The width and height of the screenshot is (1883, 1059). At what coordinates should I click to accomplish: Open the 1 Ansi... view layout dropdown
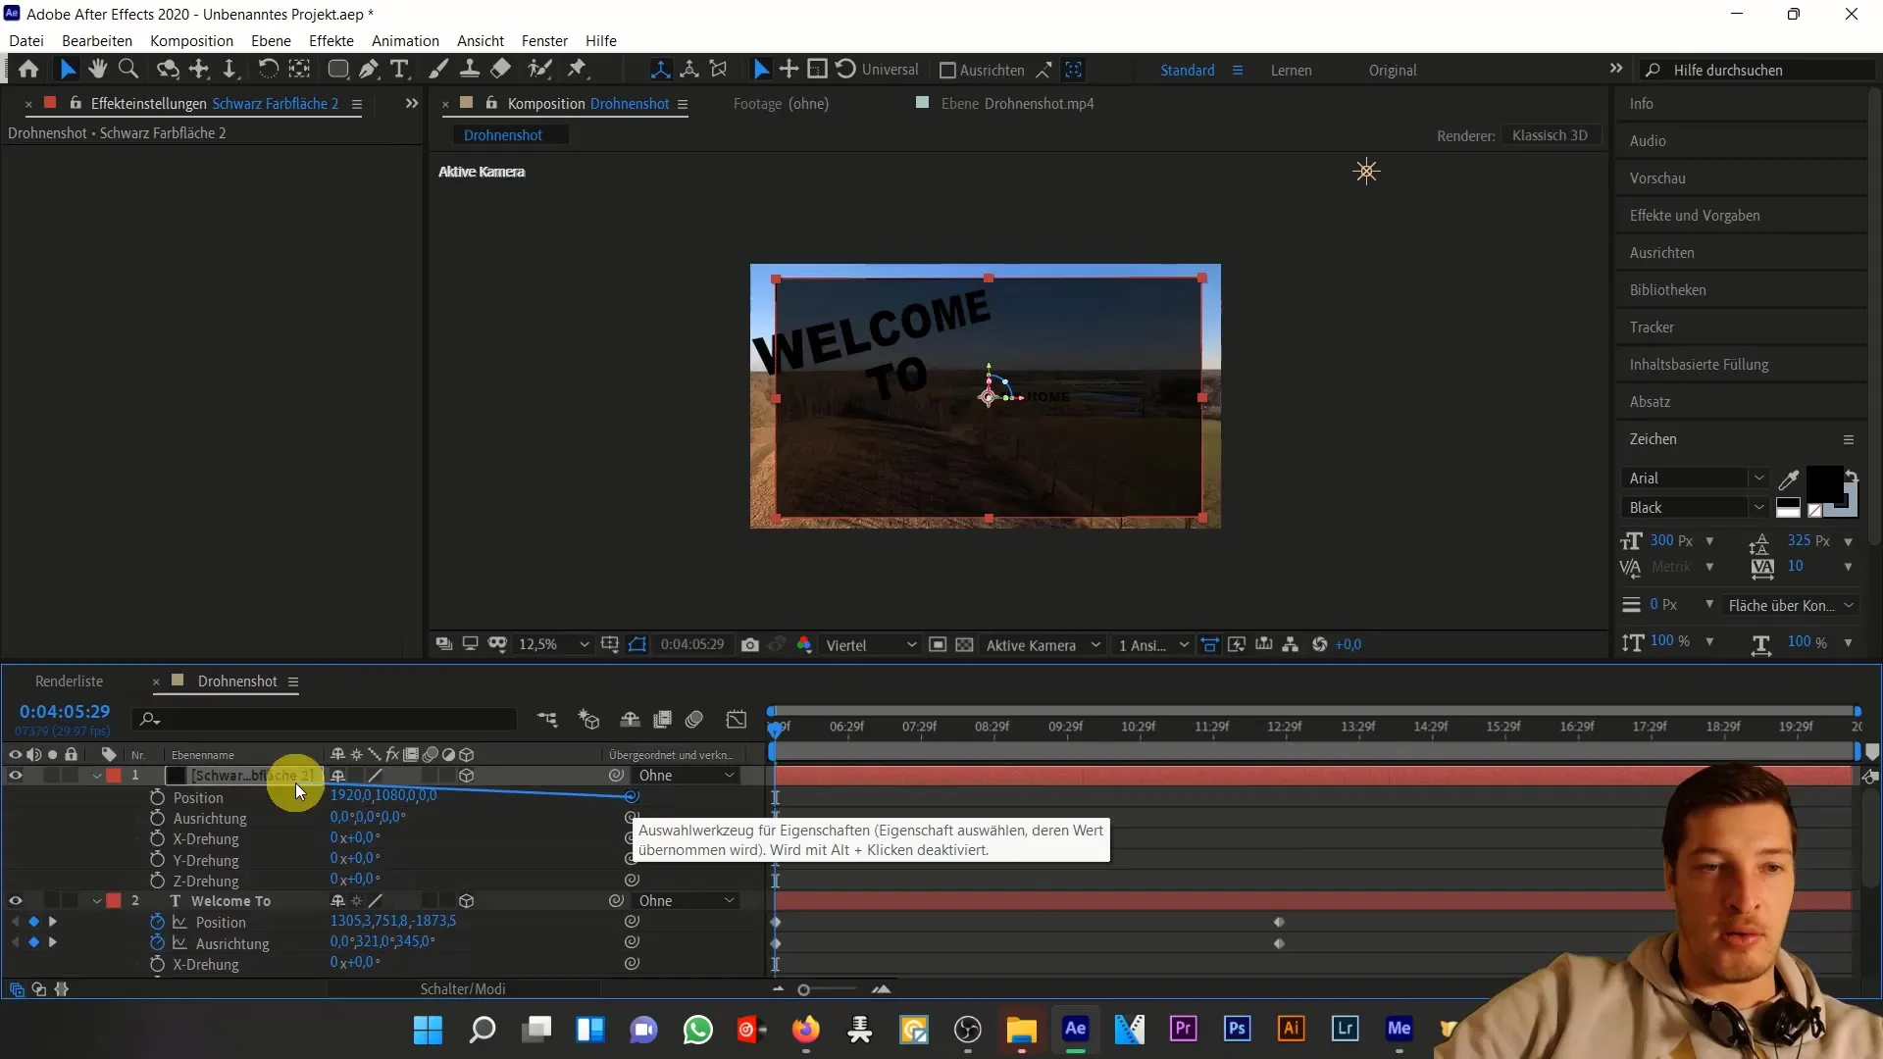[1153, 645]
